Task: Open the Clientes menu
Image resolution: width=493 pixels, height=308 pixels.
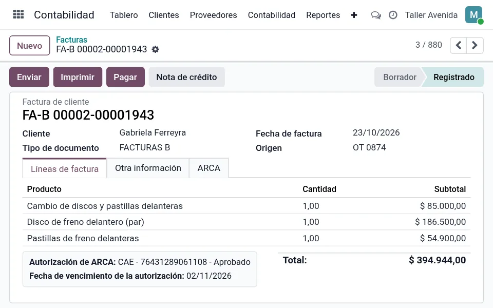Action: tap(164, 15)
